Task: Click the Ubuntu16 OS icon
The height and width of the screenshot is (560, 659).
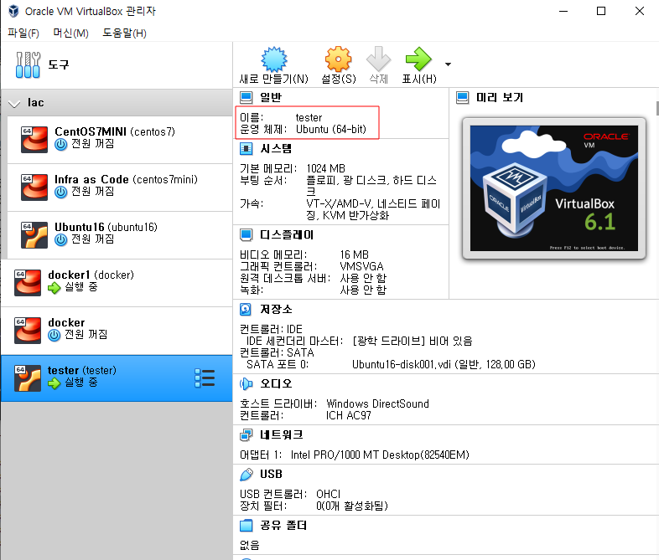Action: [x=34, y=235]
